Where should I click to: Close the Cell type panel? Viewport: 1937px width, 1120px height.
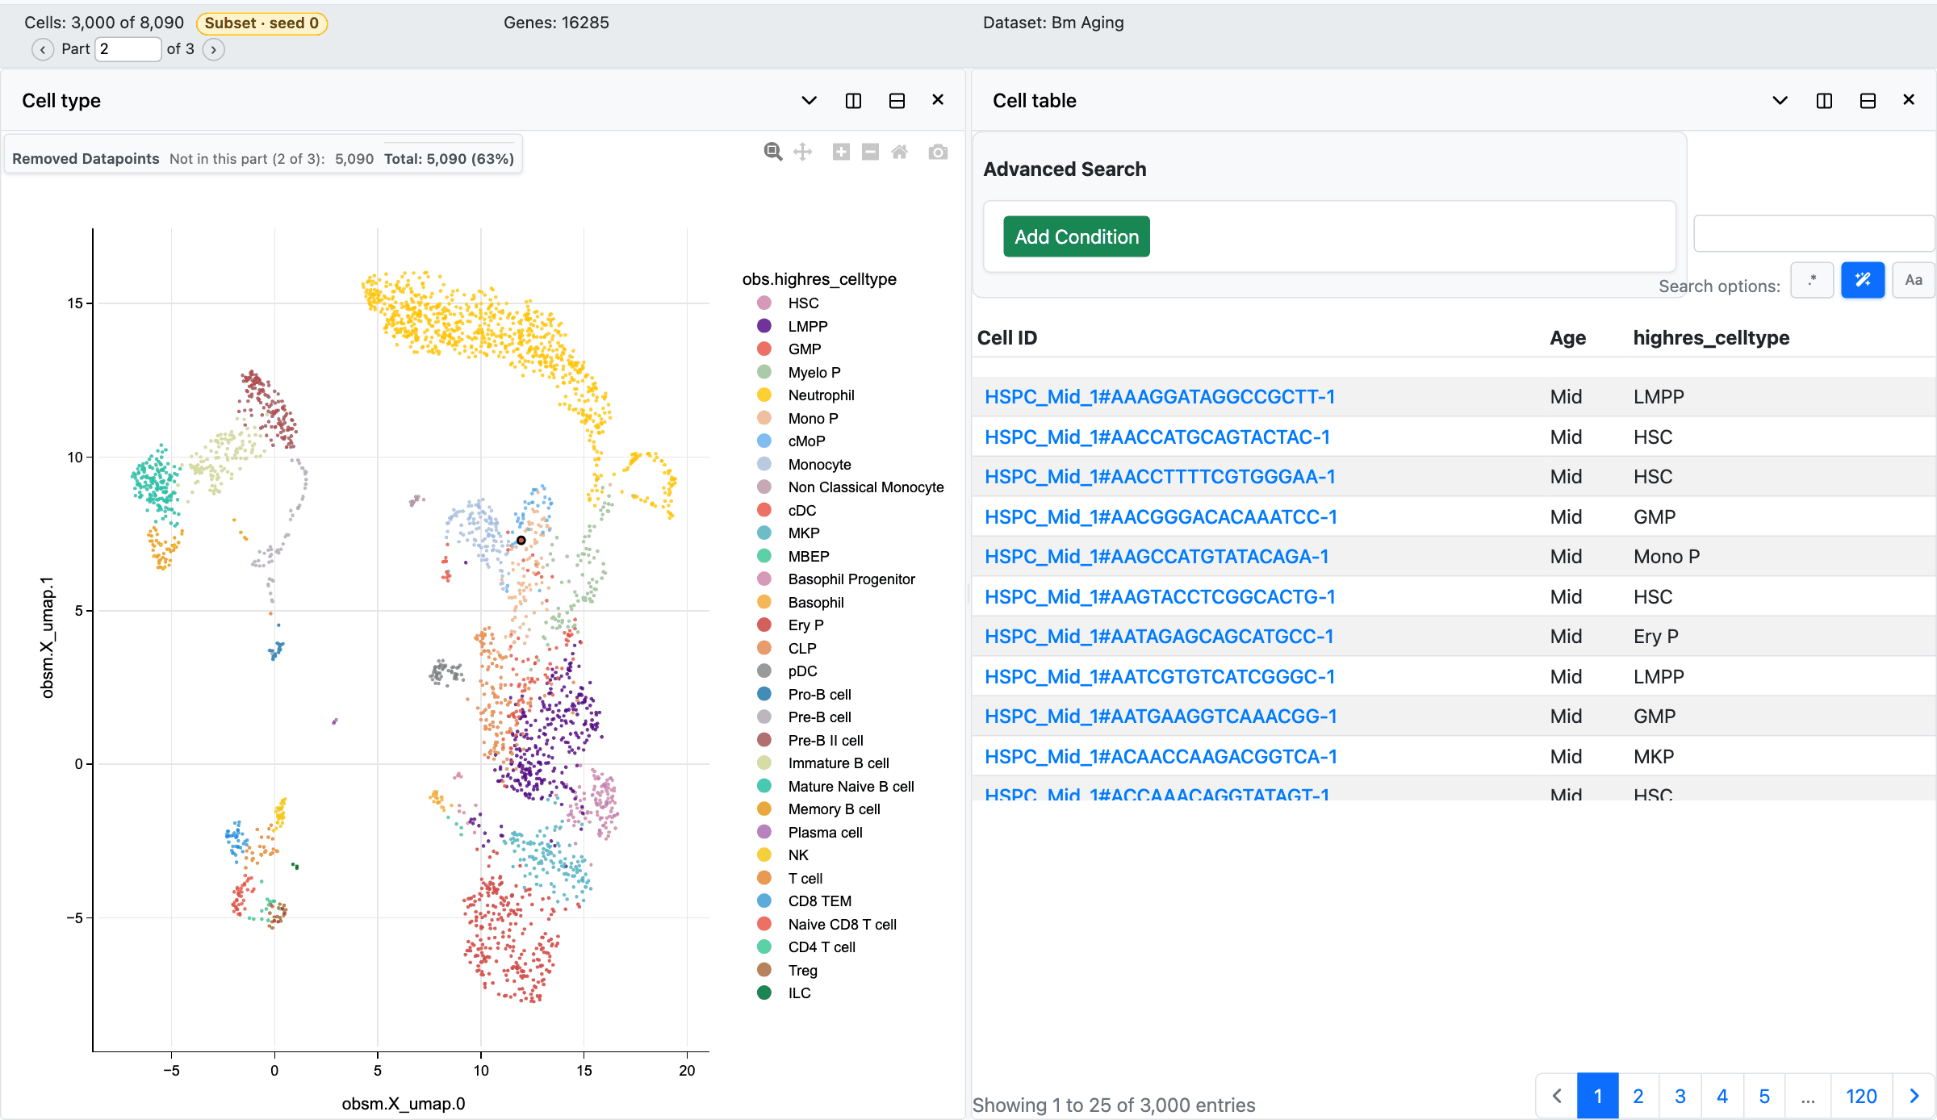[938, 100]
